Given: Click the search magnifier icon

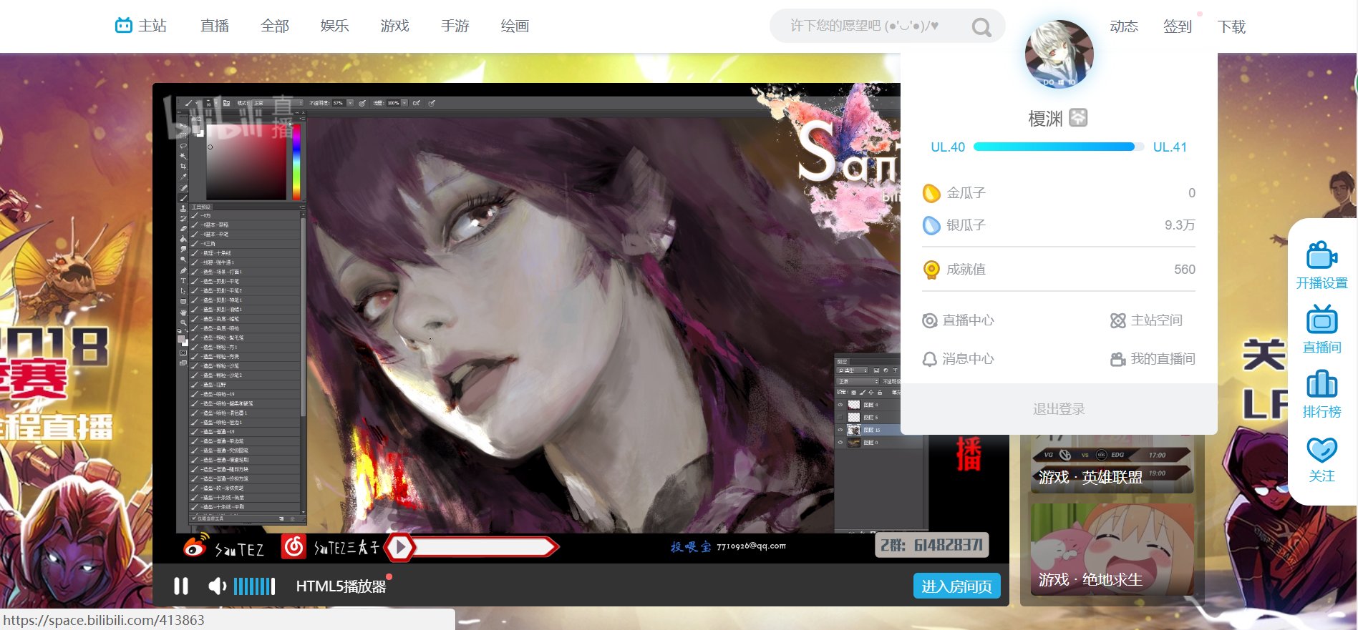Looking at the screenshot, I should (981, 27).
